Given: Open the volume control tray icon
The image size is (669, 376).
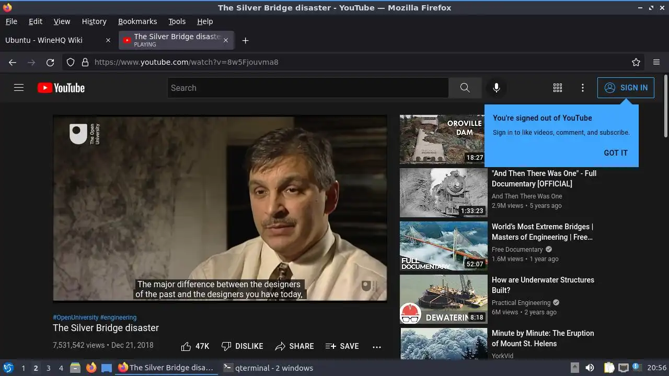Looking at the screenshot, I should coord(590,368).
